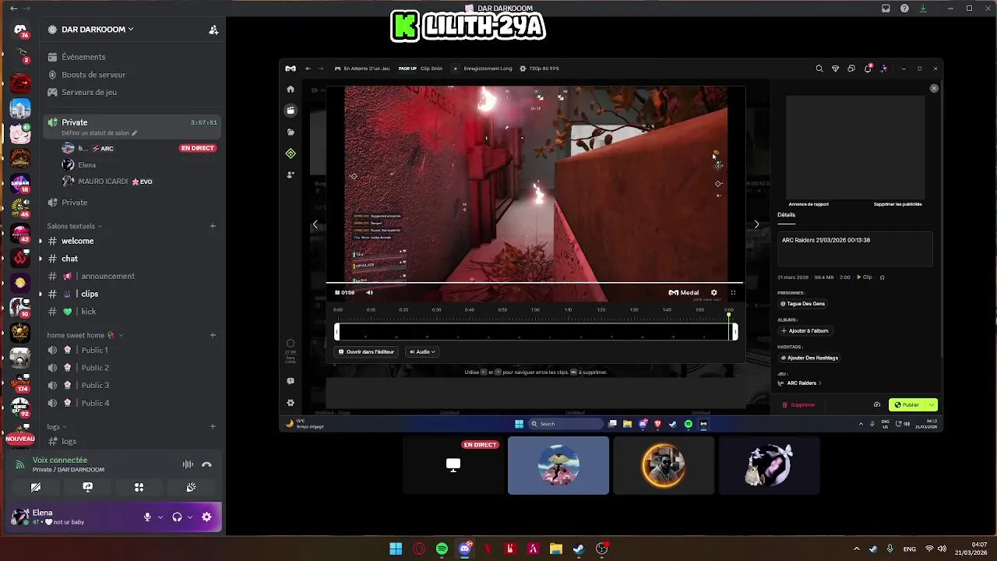Click Tague Des Gens button
The width and height of the screenshot is (997, 561).
803,304
